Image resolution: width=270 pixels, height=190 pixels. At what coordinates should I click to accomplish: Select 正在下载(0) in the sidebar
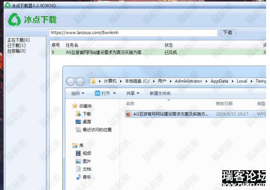[19, 40]
